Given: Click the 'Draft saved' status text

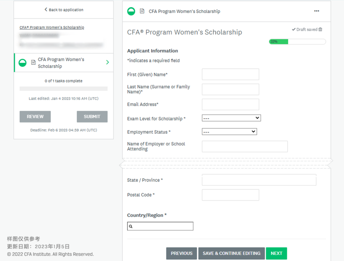Looking at the screenshot, I should coord(307,29).
